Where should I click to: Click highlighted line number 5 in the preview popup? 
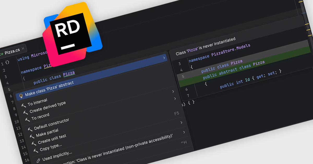coord(183,77)
